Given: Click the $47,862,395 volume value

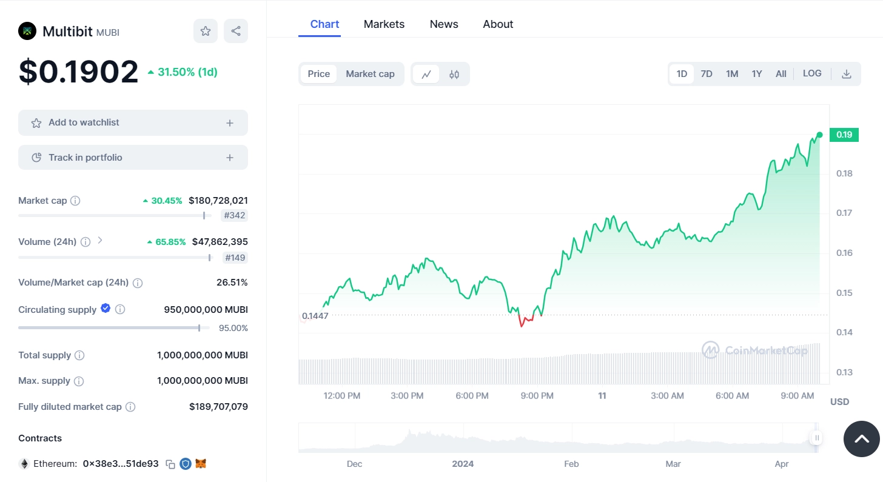Looking at the screenshot, I should pos(220,241).
